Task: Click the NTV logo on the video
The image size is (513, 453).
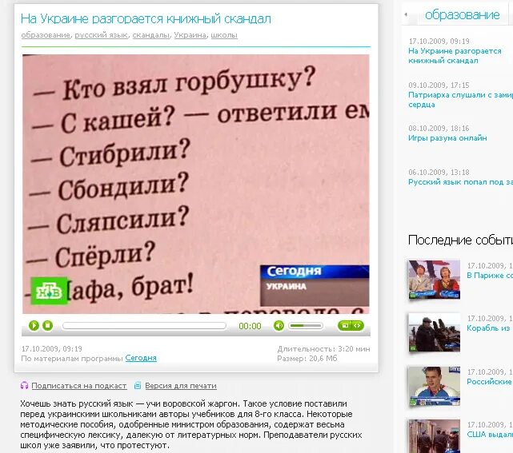Action: tap(49, 291)
